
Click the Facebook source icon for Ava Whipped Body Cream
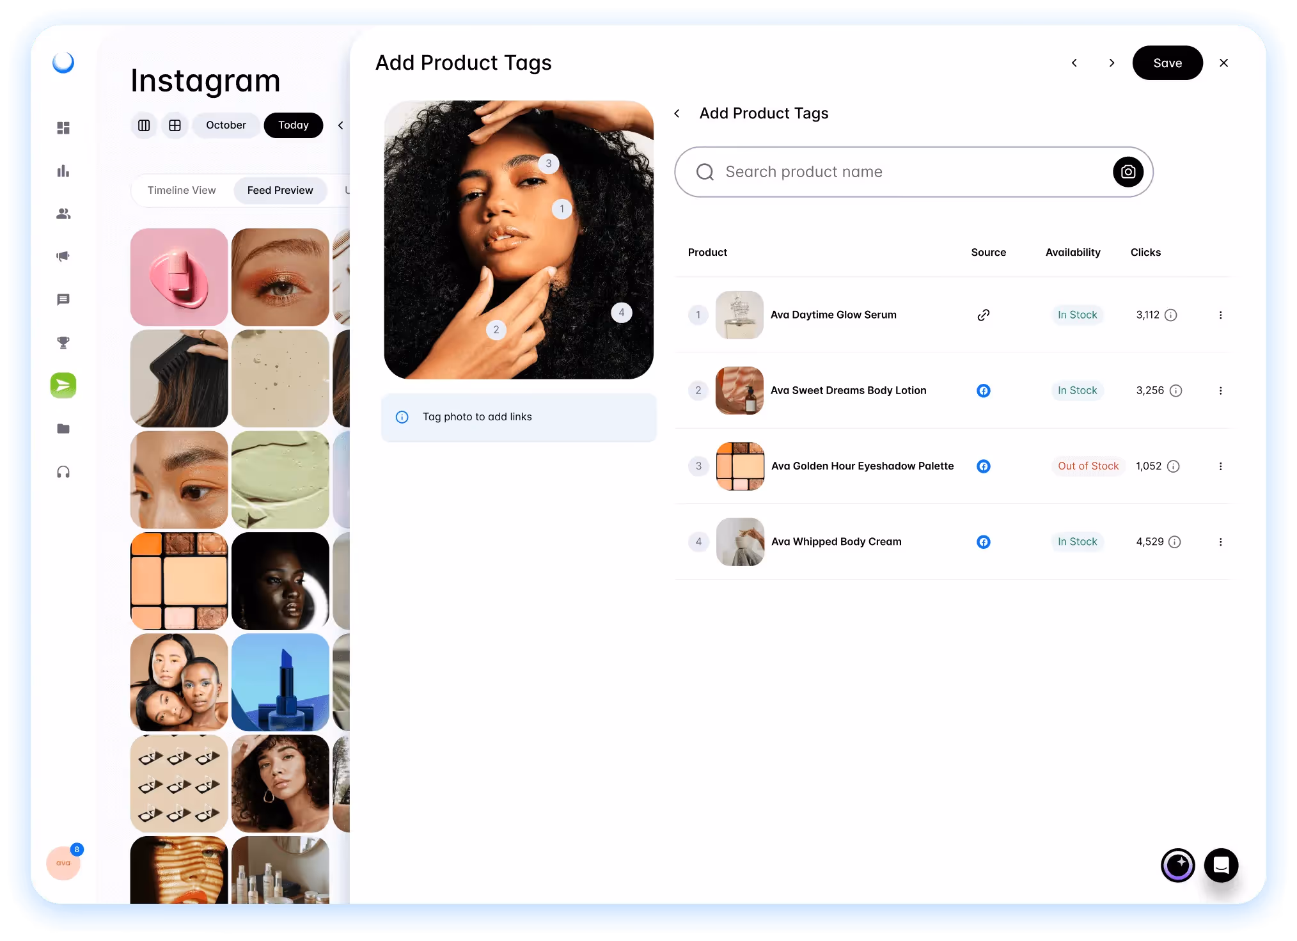[984, 542]
